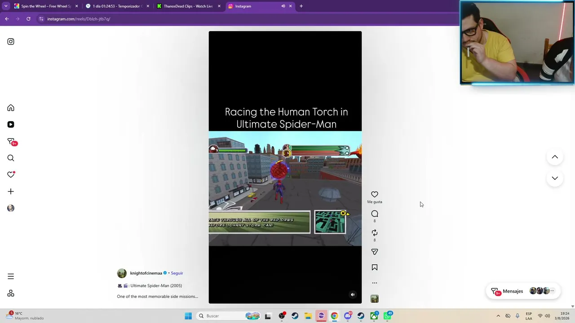Open the Windows Start menu
575x323 pixels.
(x=188, y=316)
